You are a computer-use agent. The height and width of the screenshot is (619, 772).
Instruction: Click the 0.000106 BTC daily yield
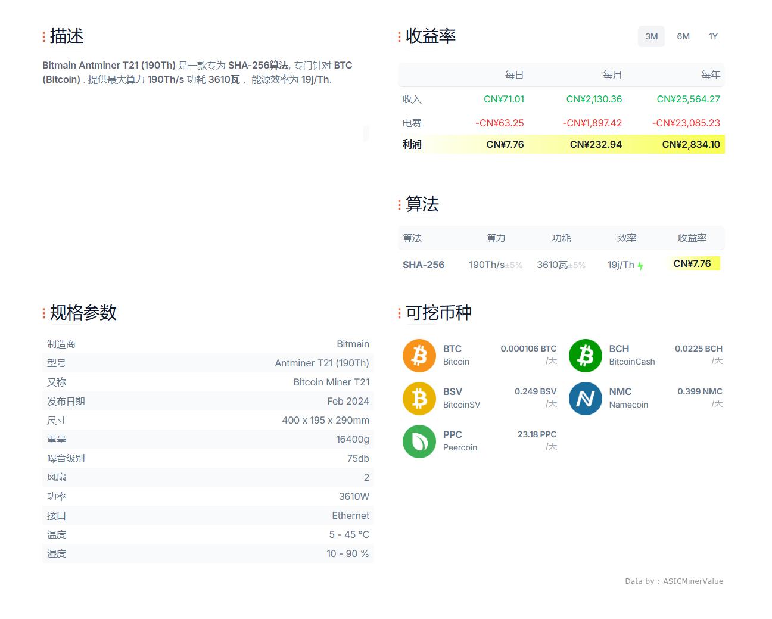point(528,349)
